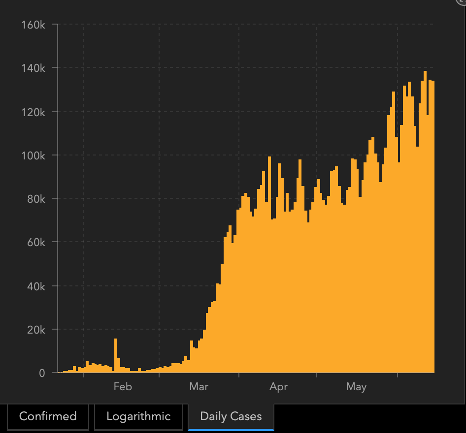The width and height of the screenshot is (466, 433).
Task: Click the May x-axis label
Action: pos(356,387)
